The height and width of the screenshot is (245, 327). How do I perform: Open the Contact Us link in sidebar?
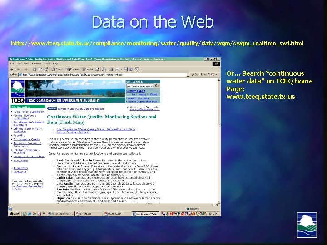pos(20,172)
